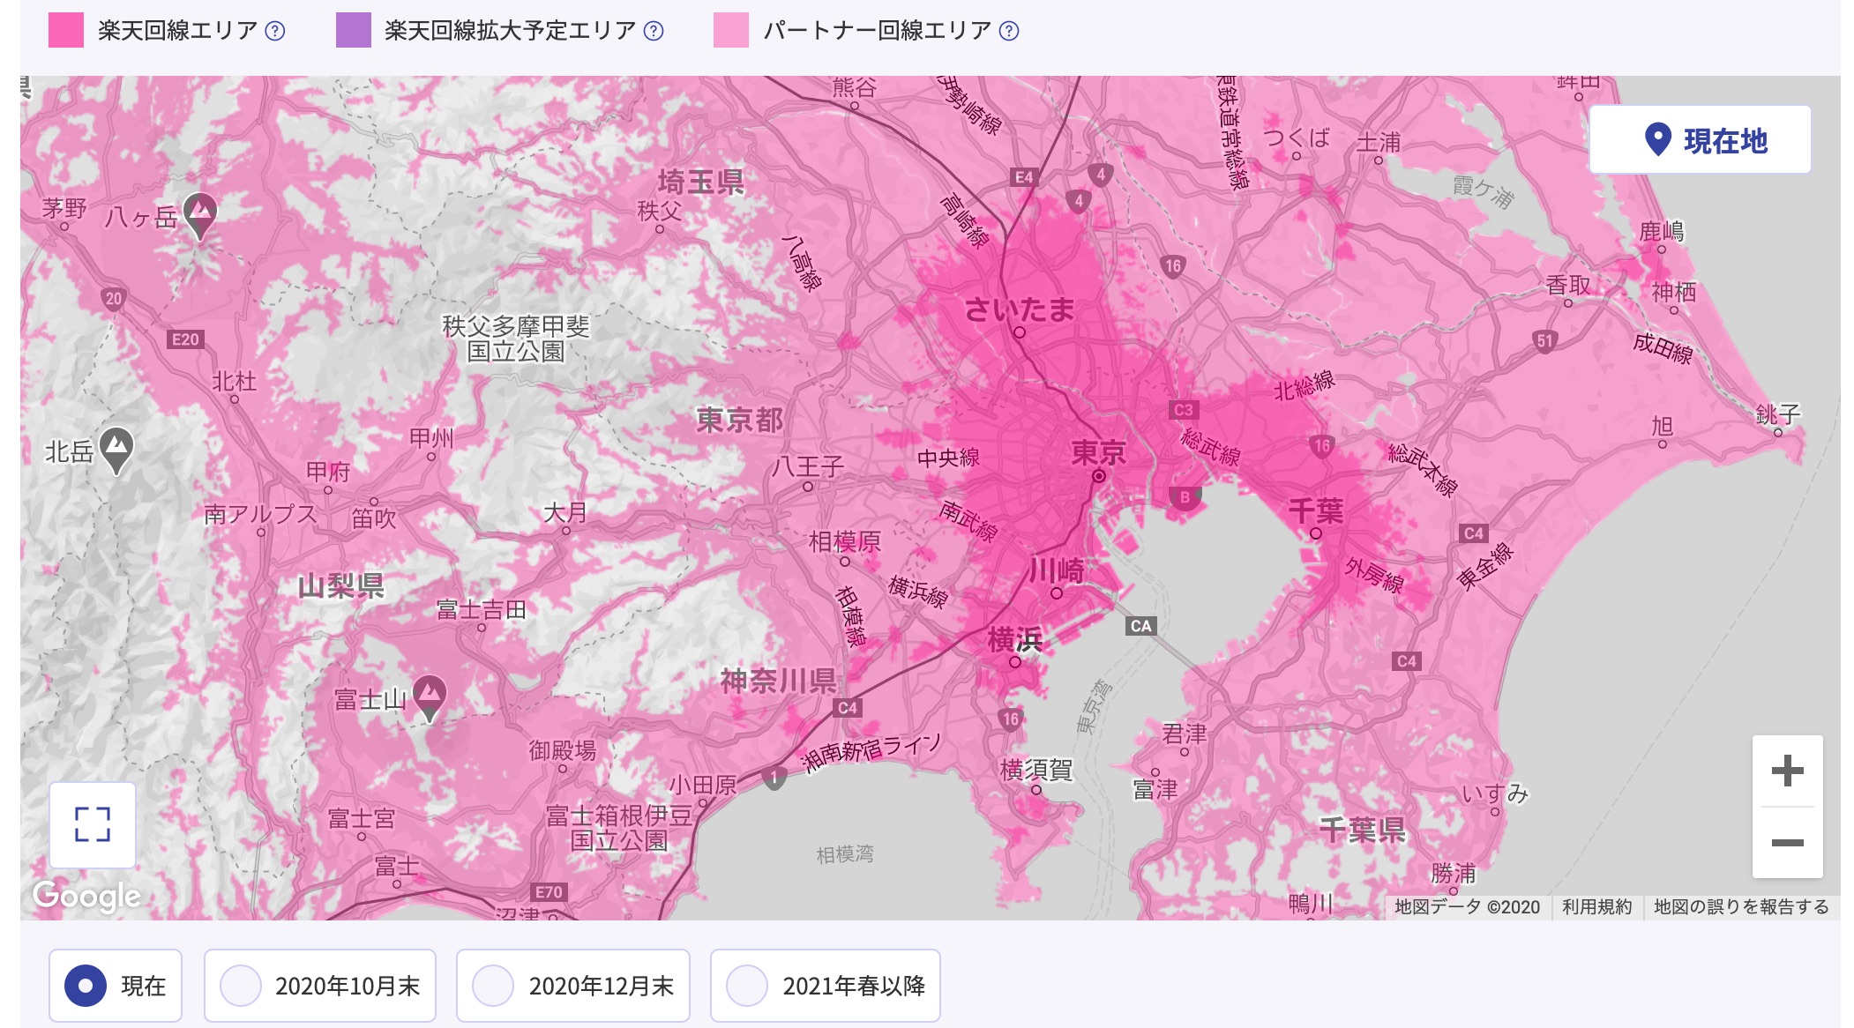Click the 川崎 city label
This screenshot has width=1854, height=1028.
pos(1056,570)
